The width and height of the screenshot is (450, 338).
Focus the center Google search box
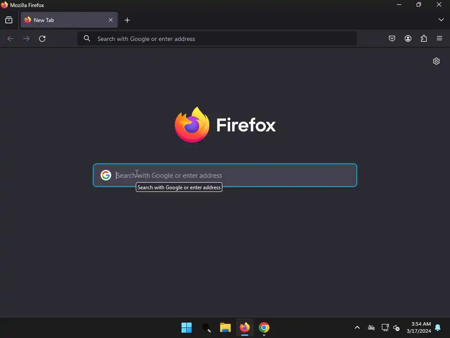click(x=225, y=175)
